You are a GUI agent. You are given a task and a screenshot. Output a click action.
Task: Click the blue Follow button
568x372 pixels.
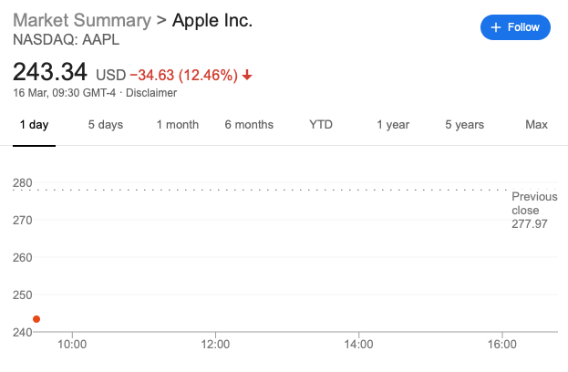[515, 27]
